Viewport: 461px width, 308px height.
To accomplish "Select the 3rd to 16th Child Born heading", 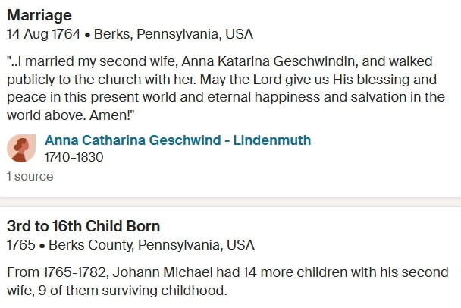I will [83, 226].
